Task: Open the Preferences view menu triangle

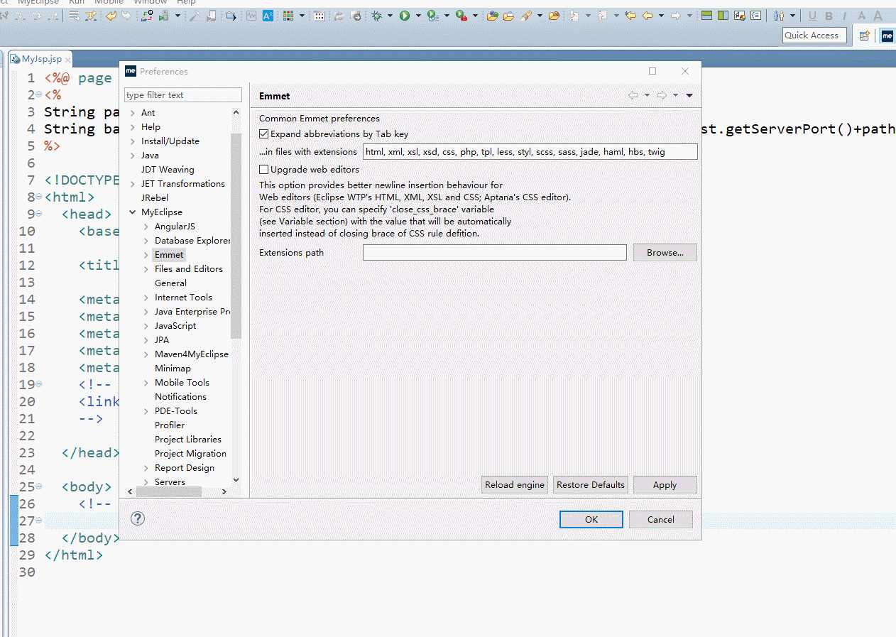Action: [x=689, y=95]
